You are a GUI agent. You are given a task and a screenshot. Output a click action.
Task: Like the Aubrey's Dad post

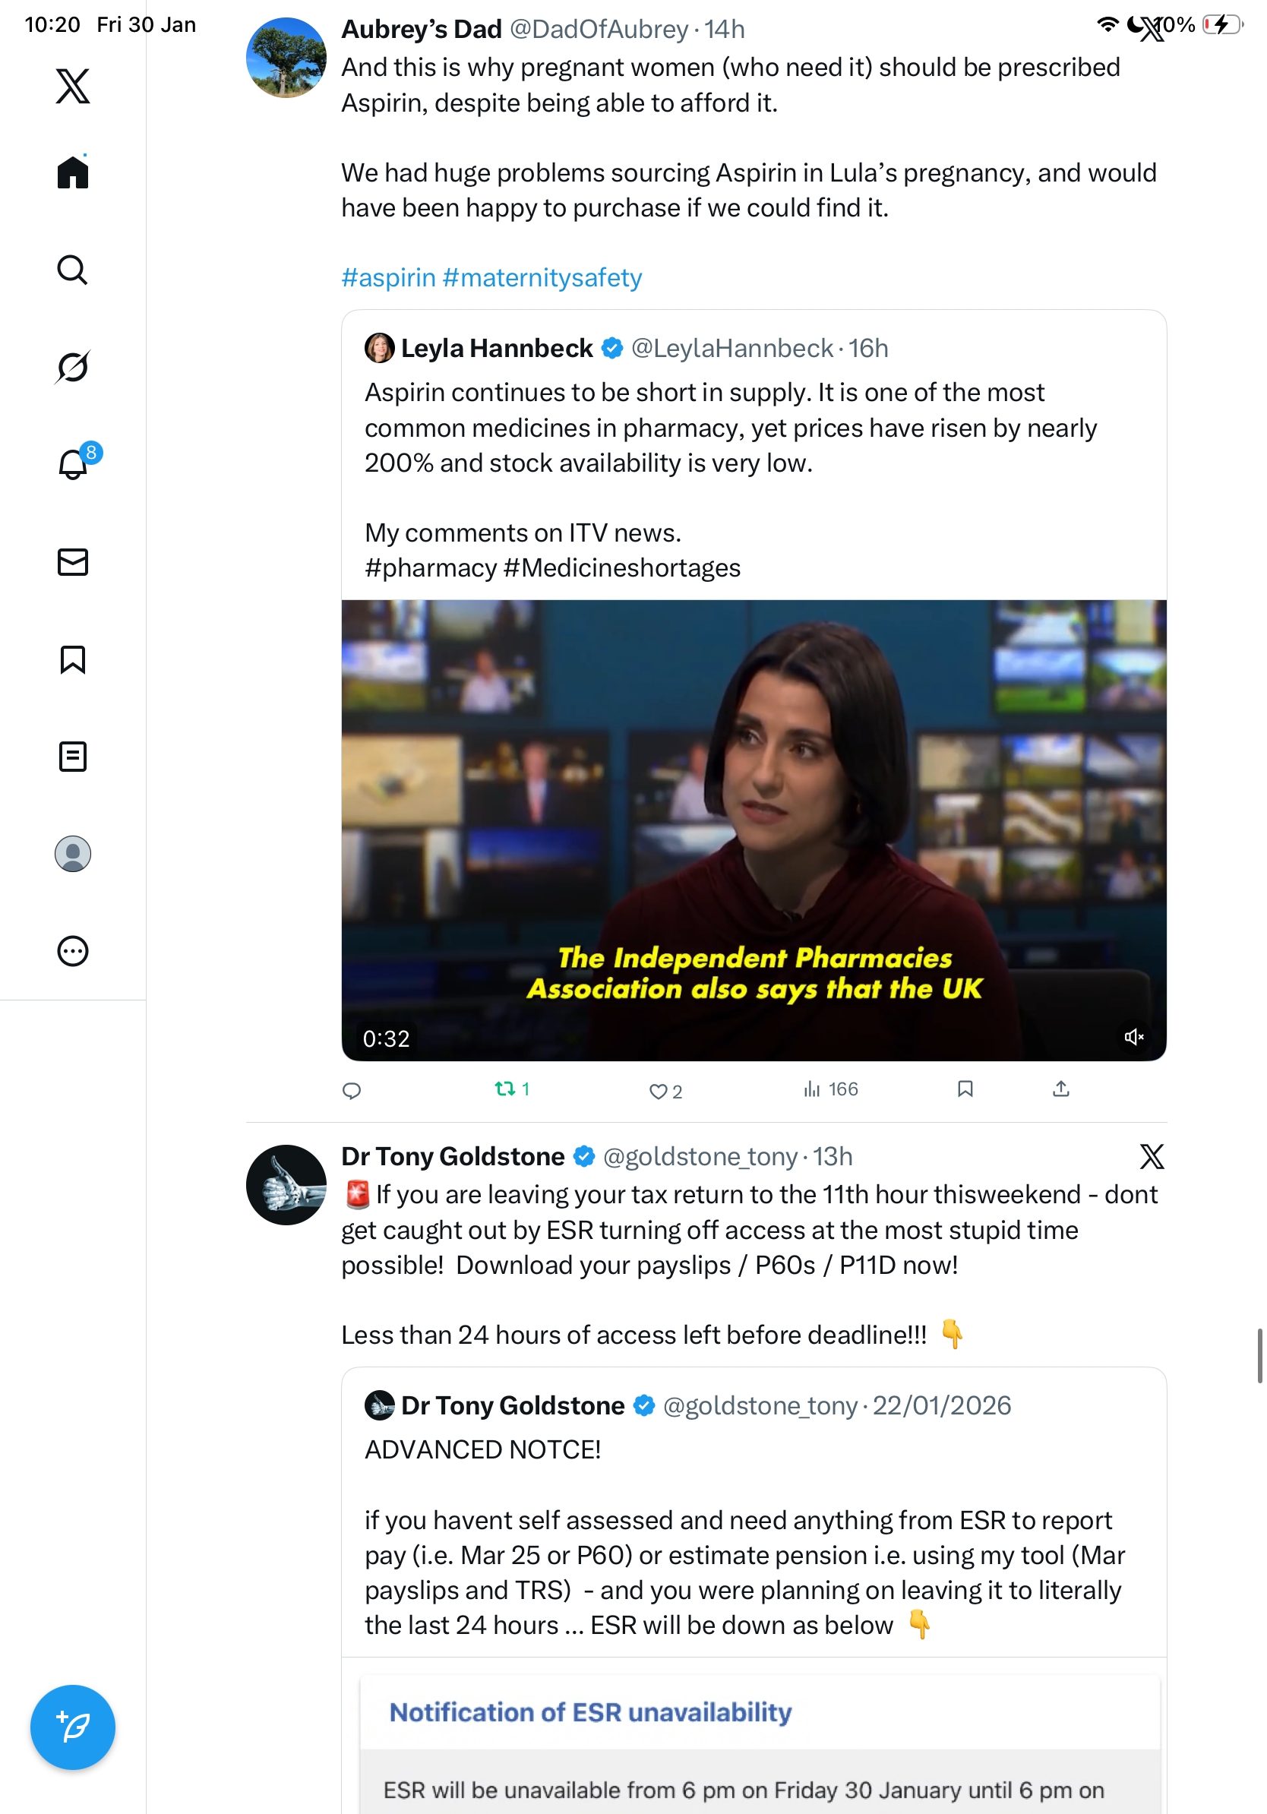[x=658, y=1091]
